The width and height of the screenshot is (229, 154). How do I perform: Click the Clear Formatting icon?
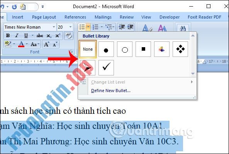(x=68, y=36)
